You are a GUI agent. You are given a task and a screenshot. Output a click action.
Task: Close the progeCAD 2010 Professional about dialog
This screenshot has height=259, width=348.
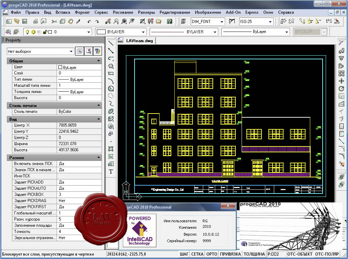[228, 205]
